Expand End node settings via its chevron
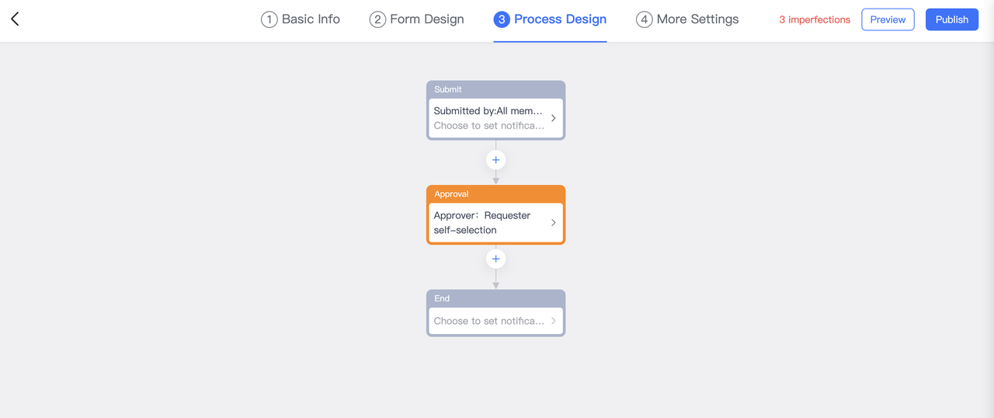Viewport: 994px width, 418px height. coord(554,321)
